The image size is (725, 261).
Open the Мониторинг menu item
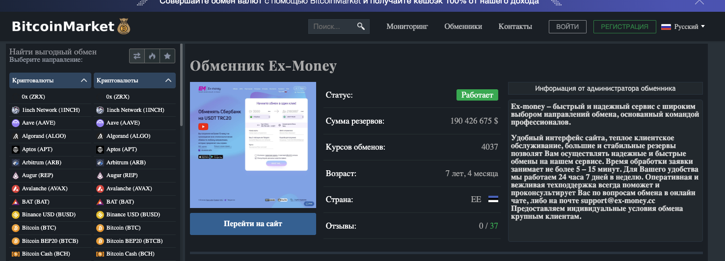click(x=407, y=26)
